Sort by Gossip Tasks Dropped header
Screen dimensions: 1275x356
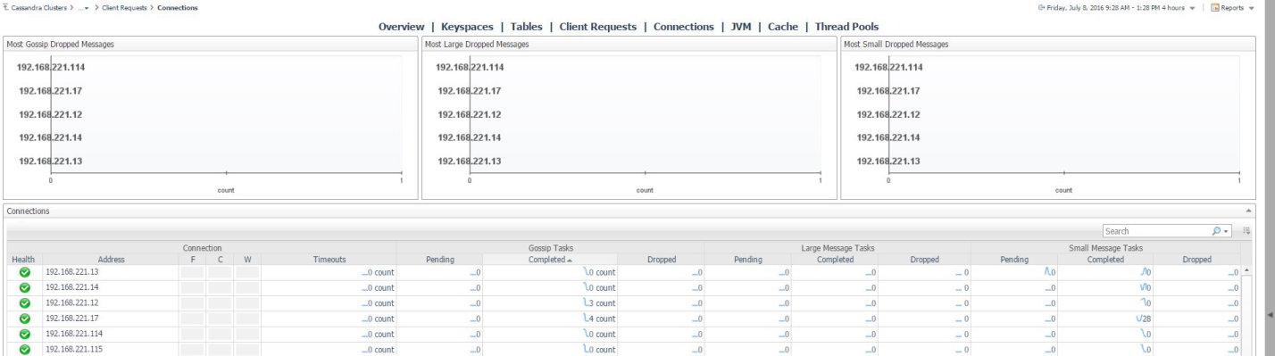661,259
